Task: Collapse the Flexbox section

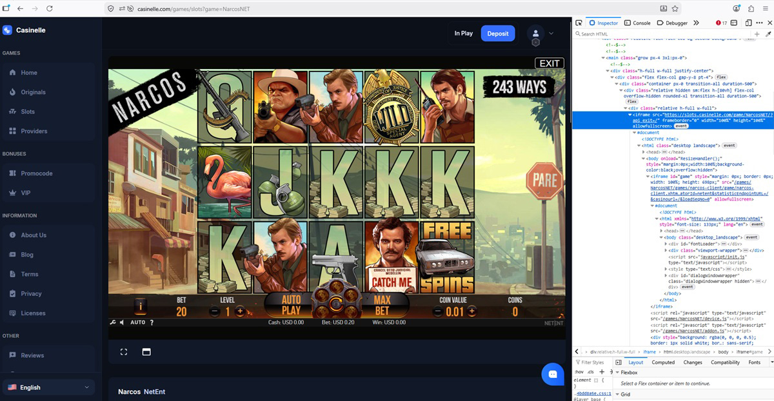Action: (x=617, y=373)
